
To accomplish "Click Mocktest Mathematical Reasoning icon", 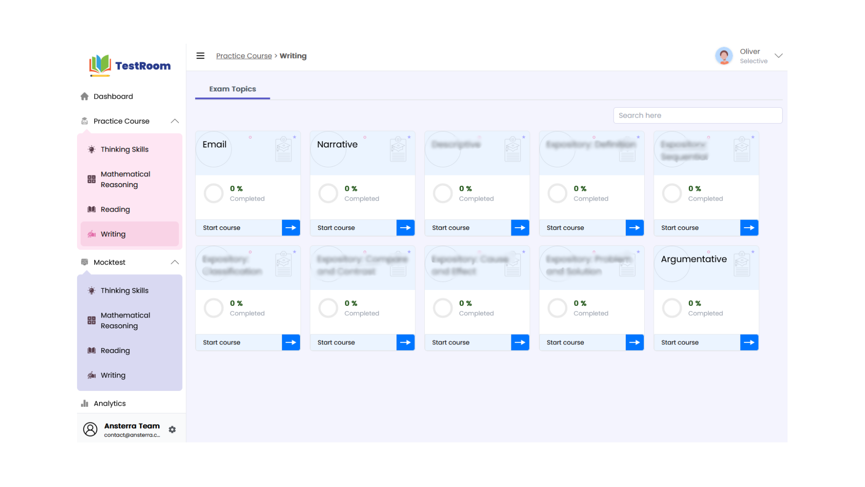I will [91, 321].
